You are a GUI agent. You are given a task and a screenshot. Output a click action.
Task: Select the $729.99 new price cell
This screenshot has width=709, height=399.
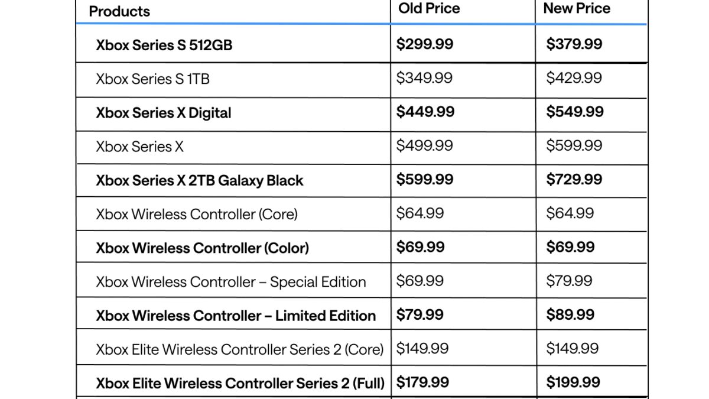pos(574,180)
